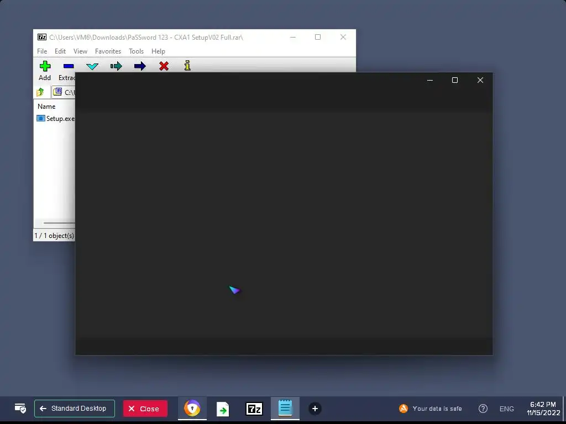This screenshot has width=566, height=424.
Task: Click the ENG language indicator
Action: (x=506, y=409)
